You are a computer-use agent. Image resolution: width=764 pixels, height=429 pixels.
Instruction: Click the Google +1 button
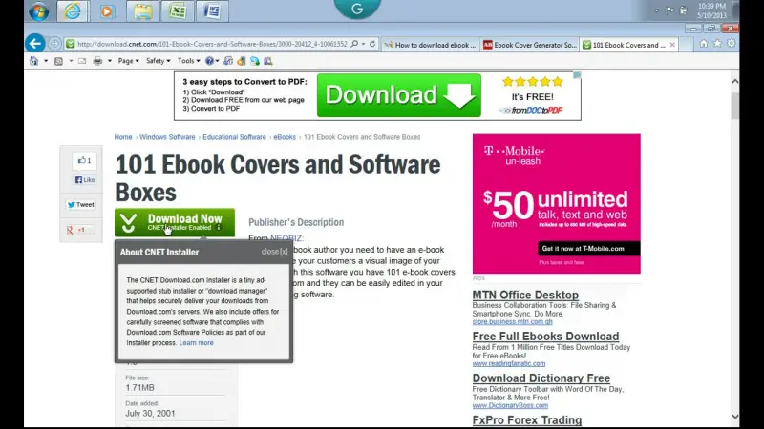(81, 230)
